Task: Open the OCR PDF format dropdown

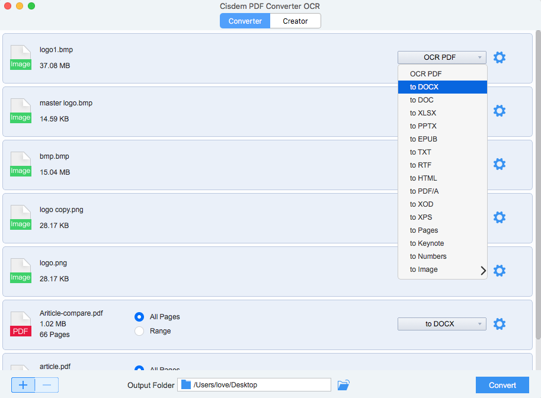Action: 441,57
